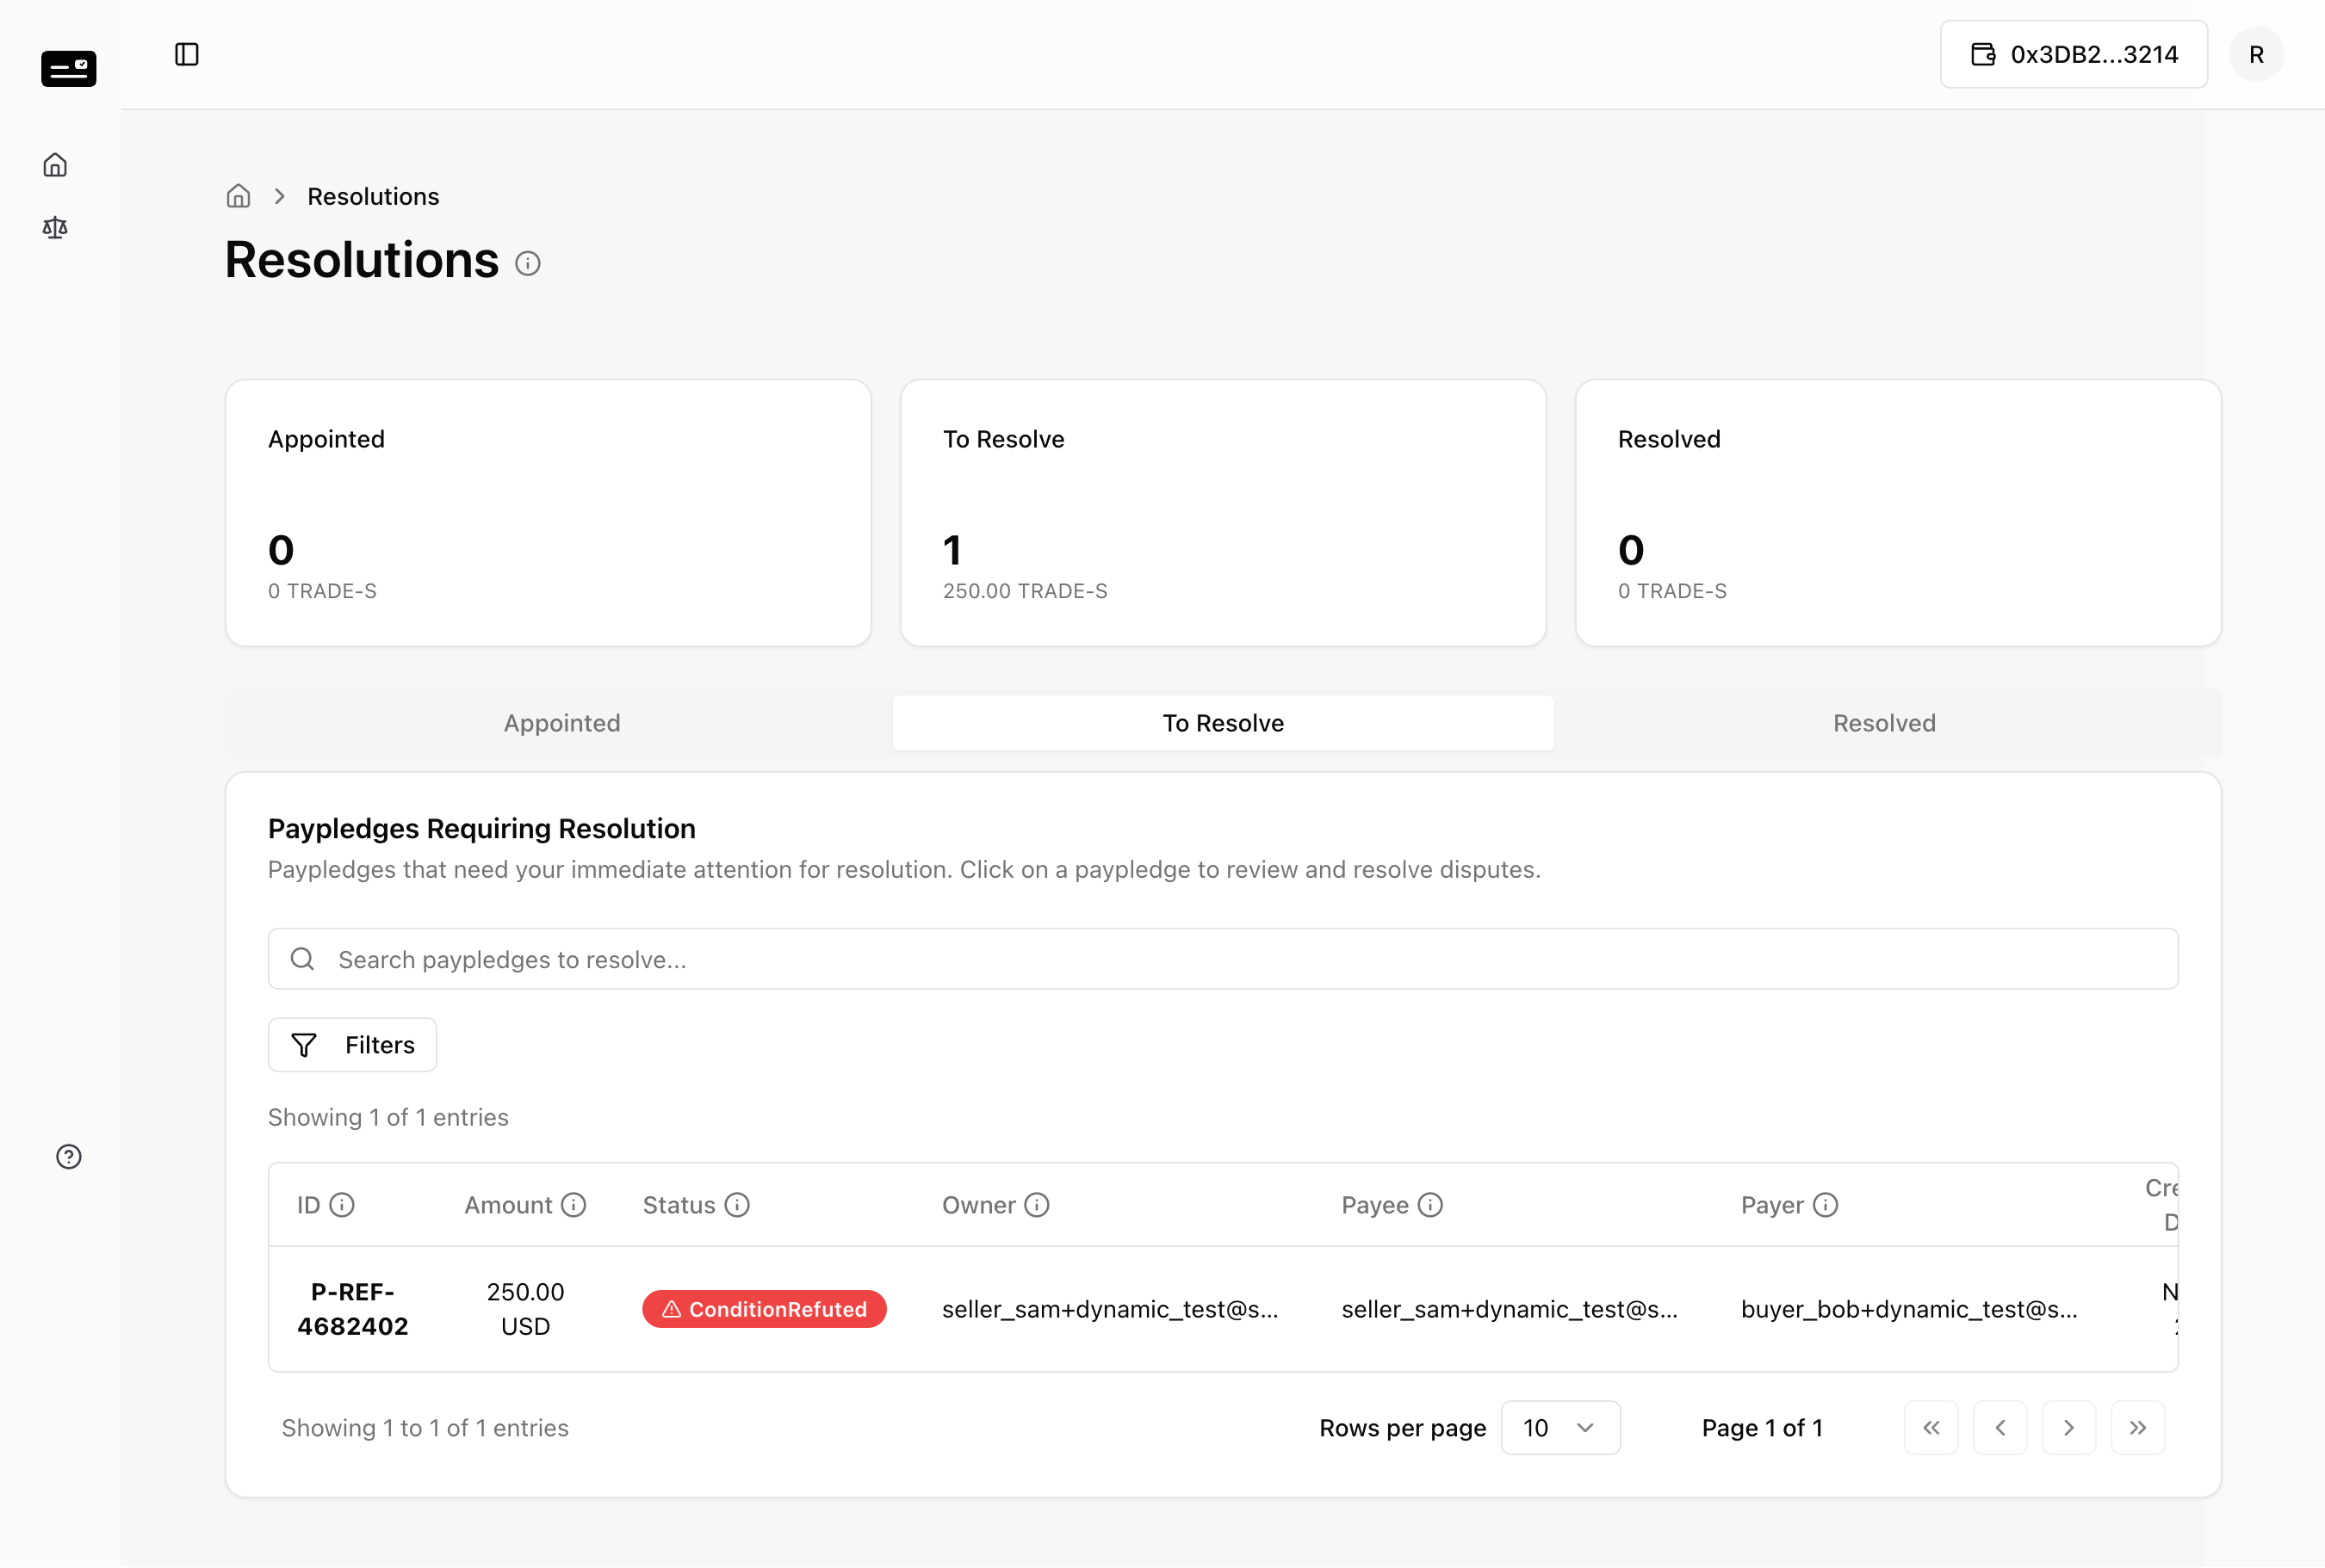Click the Resolutions breadcrumb link

point(373,196)
